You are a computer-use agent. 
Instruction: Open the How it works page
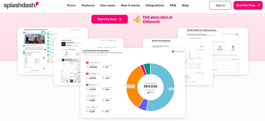point(130,5)
